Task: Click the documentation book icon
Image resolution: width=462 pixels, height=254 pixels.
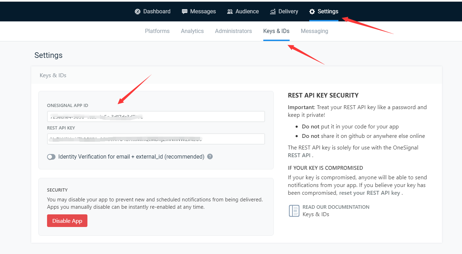Action: pos(294,211)
